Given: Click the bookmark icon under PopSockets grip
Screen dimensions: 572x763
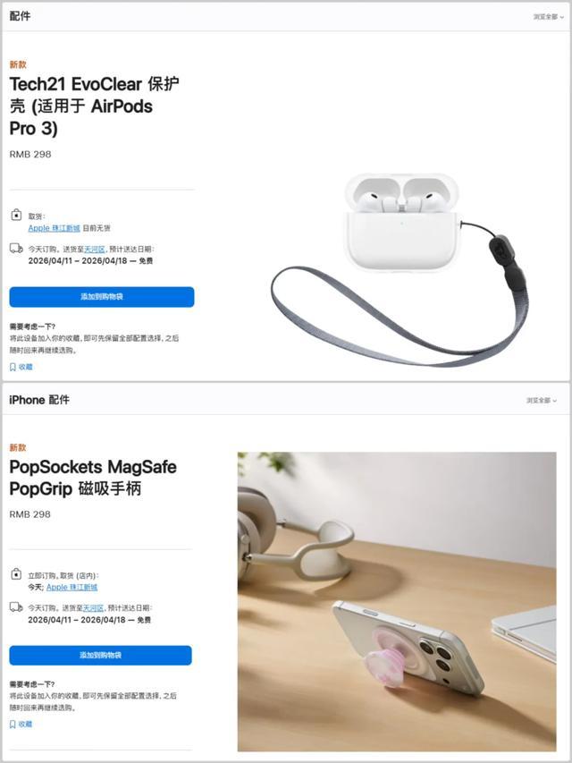Looking at the screenshot, I should click(13, 724).
